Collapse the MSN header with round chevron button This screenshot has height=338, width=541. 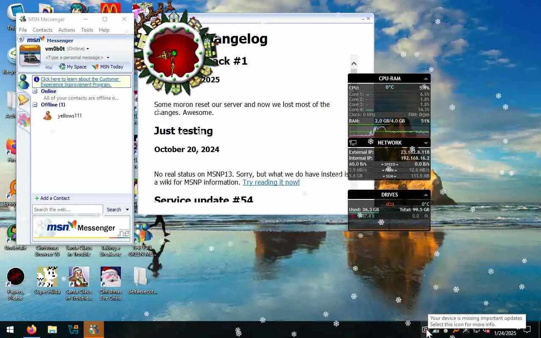21,39
